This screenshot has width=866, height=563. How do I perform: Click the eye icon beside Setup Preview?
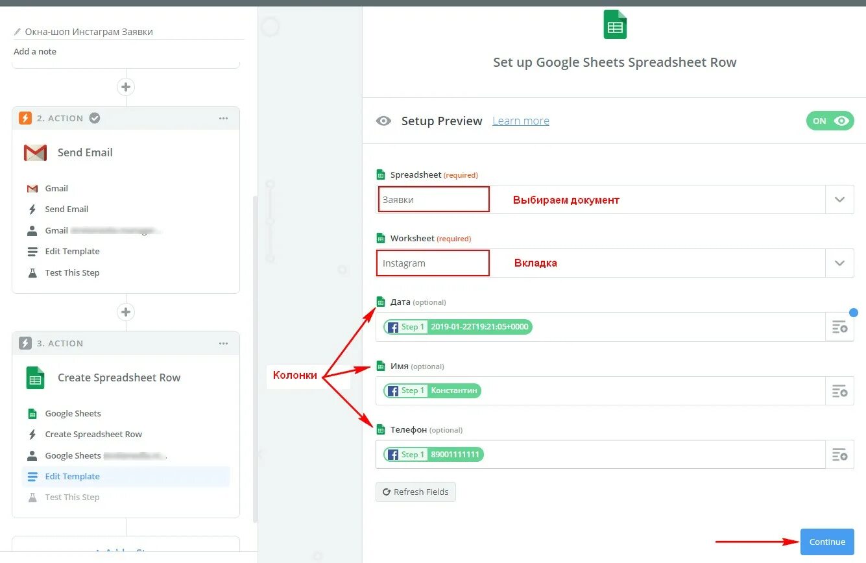click(384, 121)
